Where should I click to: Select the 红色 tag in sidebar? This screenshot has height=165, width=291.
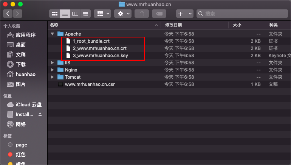(x=21, y=154)
